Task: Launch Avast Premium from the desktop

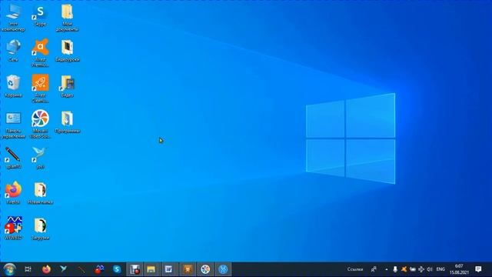Action: (40, 53)
